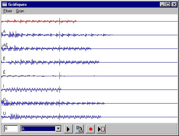The image size is (179, 136).
Task: Open the Gran menu
Action: point(20,11)
